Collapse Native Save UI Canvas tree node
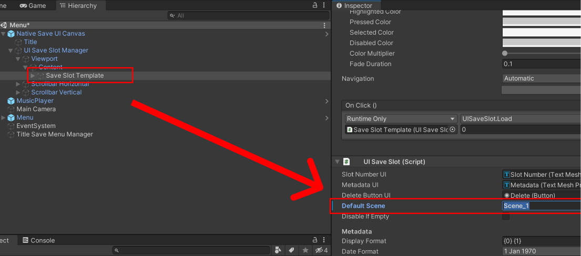Image resolution: width=581 pixels, height=256 pixels. (x=3, y=34)
